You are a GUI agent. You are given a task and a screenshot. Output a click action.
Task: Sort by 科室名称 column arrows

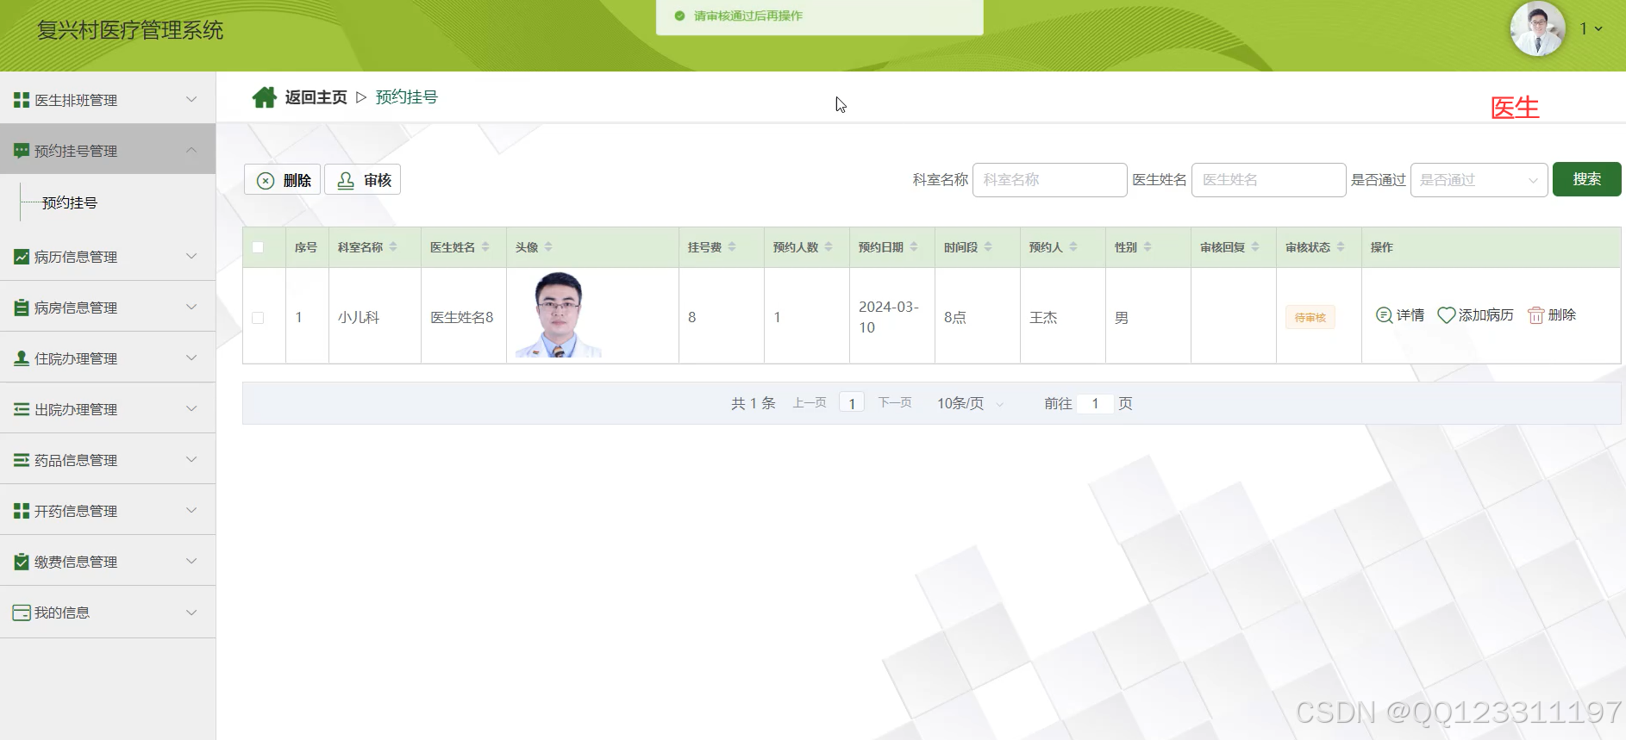coord(393,247)
